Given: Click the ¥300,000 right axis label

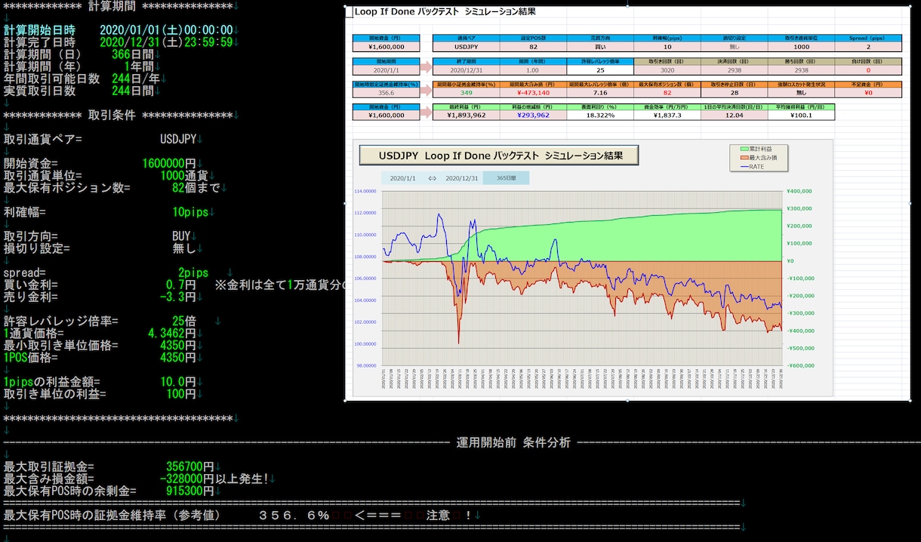Looking at the screenshot, I should (x=799, y=208).
